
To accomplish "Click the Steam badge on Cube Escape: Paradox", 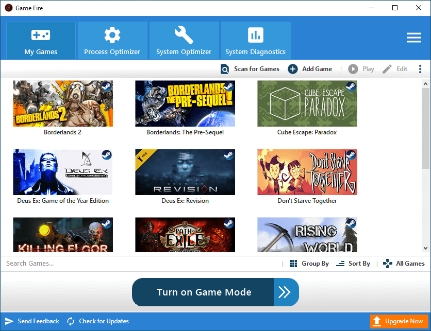I will coord(351,86).
